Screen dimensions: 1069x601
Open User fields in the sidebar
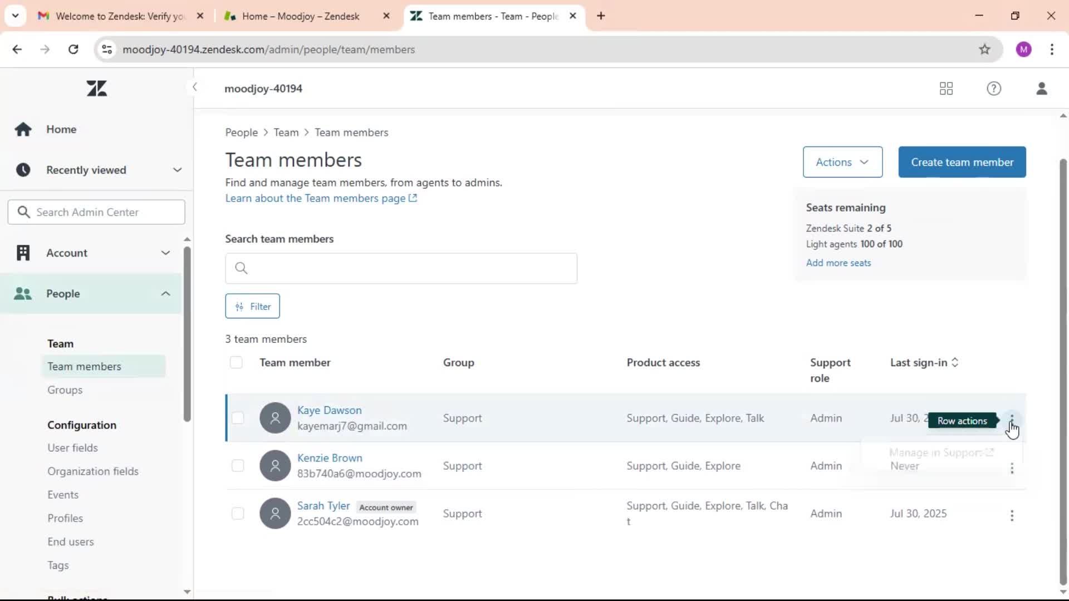[72, 448]
